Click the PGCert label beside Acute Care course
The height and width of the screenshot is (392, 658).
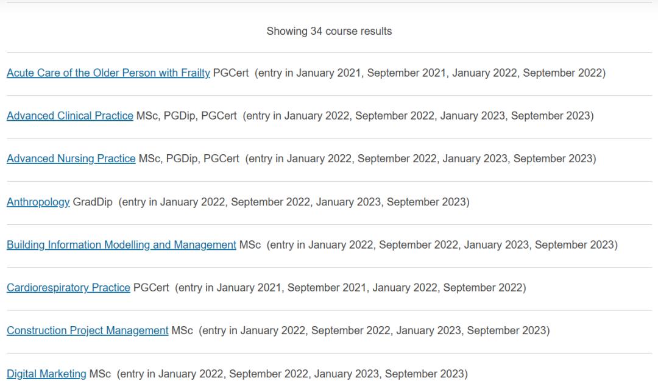point(231,73)
